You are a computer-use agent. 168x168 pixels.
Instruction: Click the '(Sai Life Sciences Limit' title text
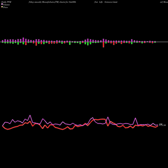point(106,2)
